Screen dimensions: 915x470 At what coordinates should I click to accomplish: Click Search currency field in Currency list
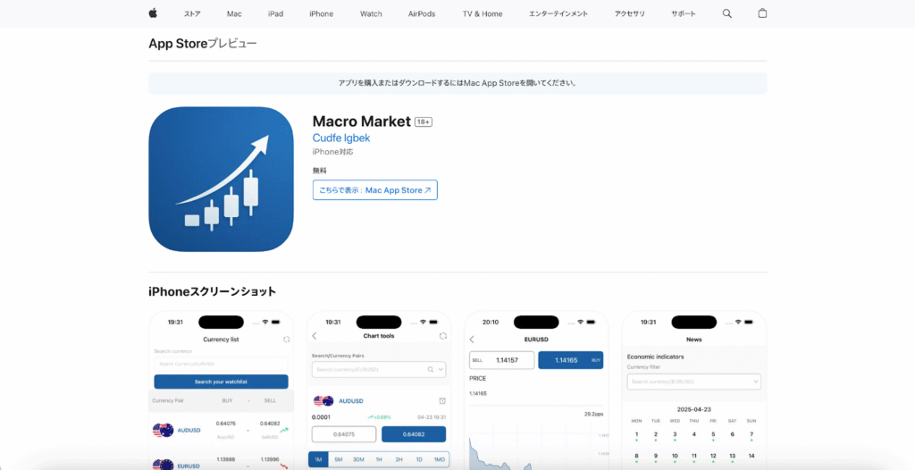point(222,364)
